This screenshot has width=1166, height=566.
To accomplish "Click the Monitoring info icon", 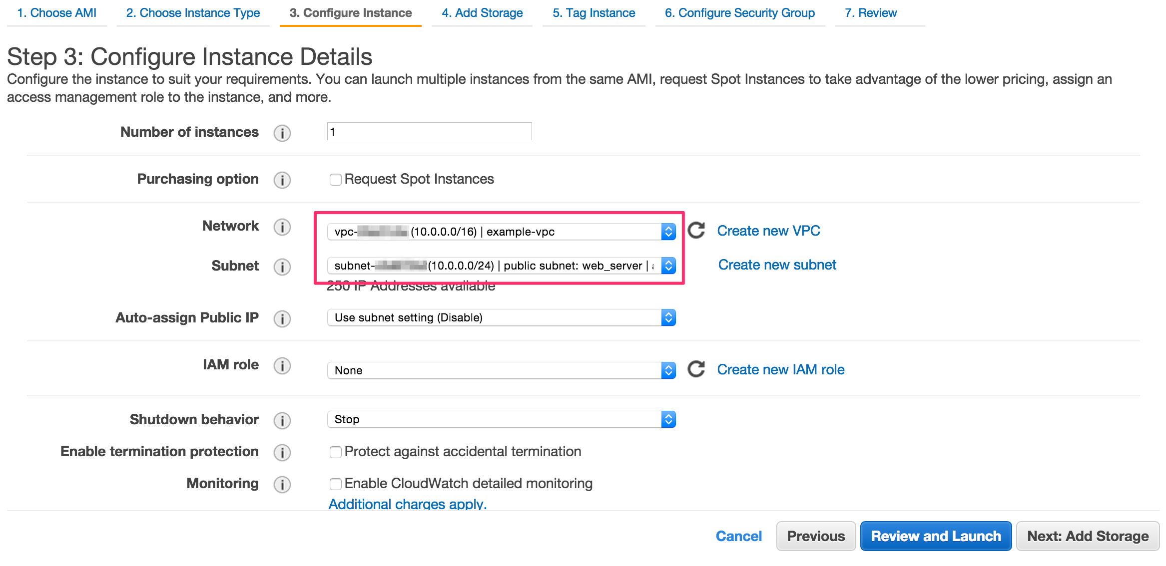I will (x=282, y=484).
